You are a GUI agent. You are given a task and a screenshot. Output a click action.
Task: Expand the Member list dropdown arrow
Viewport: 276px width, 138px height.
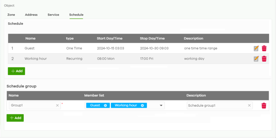[161, 105]
